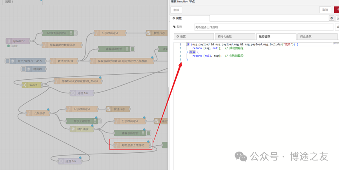Toggle 查看返回信息 debug output button
This screenshot has height=170, width=339.
pos(148,133)
